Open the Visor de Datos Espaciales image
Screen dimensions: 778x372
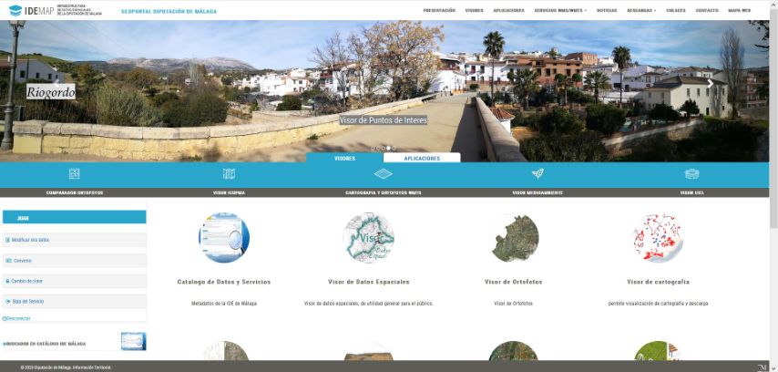(368, 238)
